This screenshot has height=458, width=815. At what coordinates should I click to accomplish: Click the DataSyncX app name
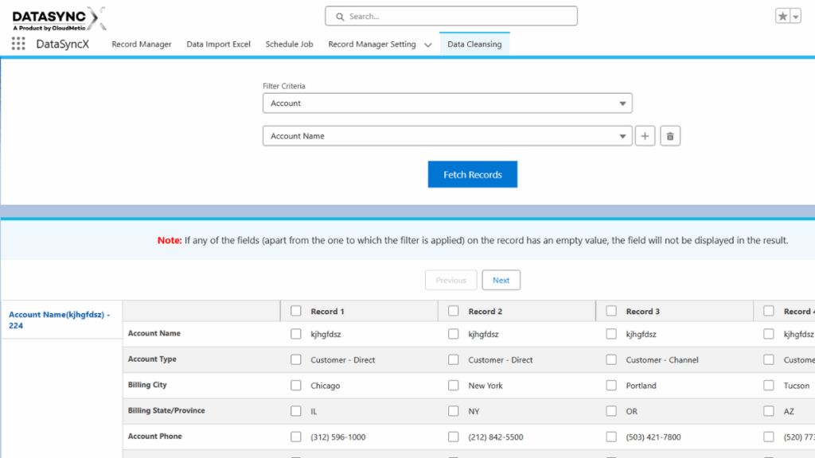(64, 44)
